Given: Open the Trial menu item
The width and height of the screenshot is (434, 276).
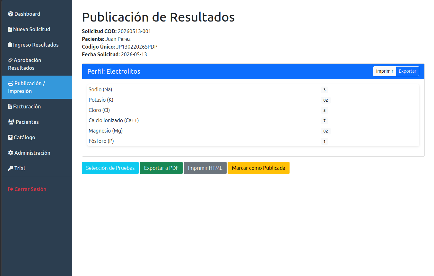Looking at the screenshot, I should point(37,168).
